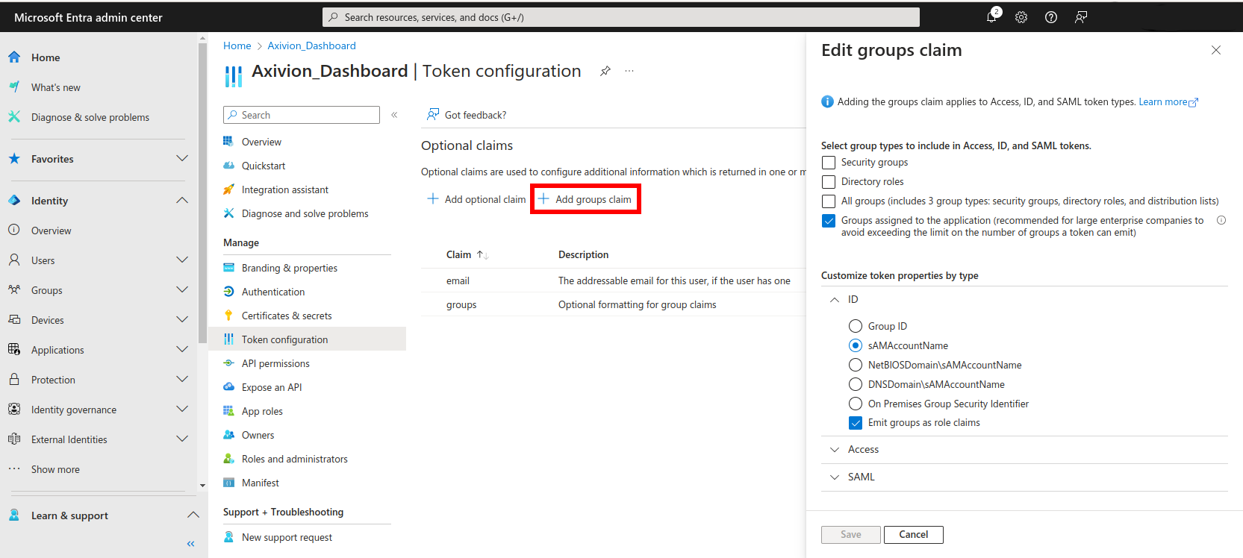This screenshot has width=1243, height=558.
Task: Open the help question mark icon
Action: click(1051, 17)
